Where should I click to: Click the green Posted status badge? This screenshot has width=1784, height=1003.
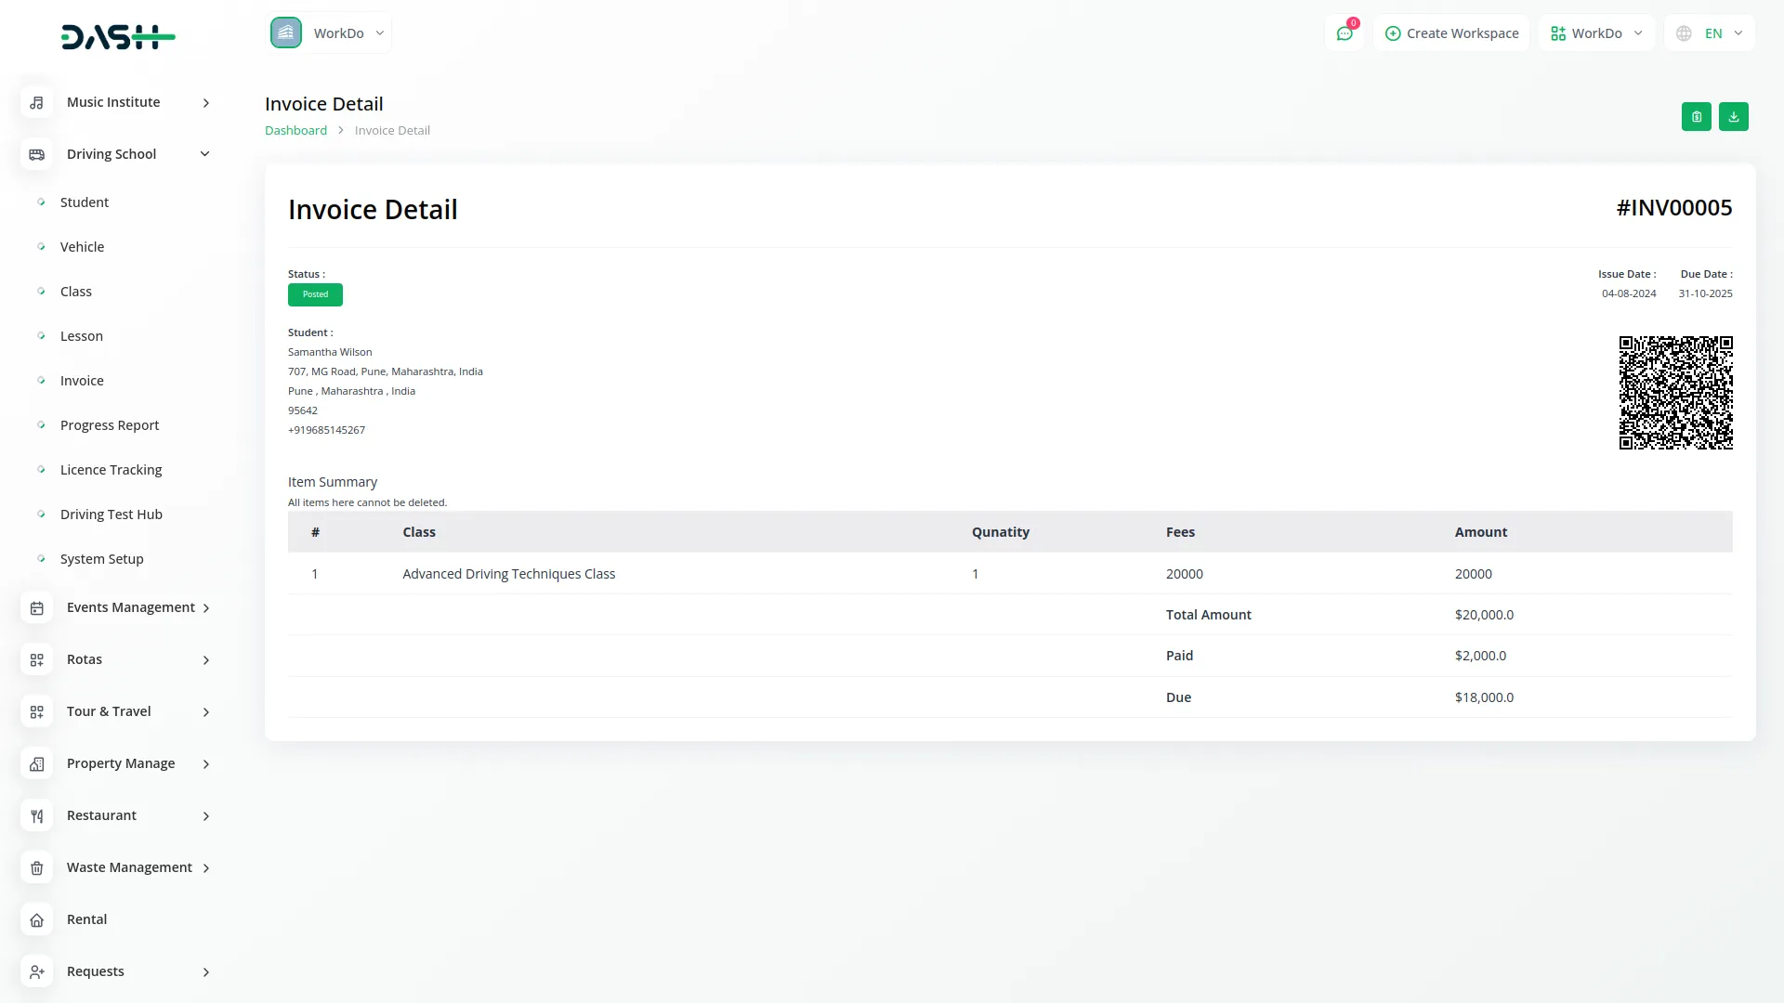pyautogui.click(x=315, y=294)
